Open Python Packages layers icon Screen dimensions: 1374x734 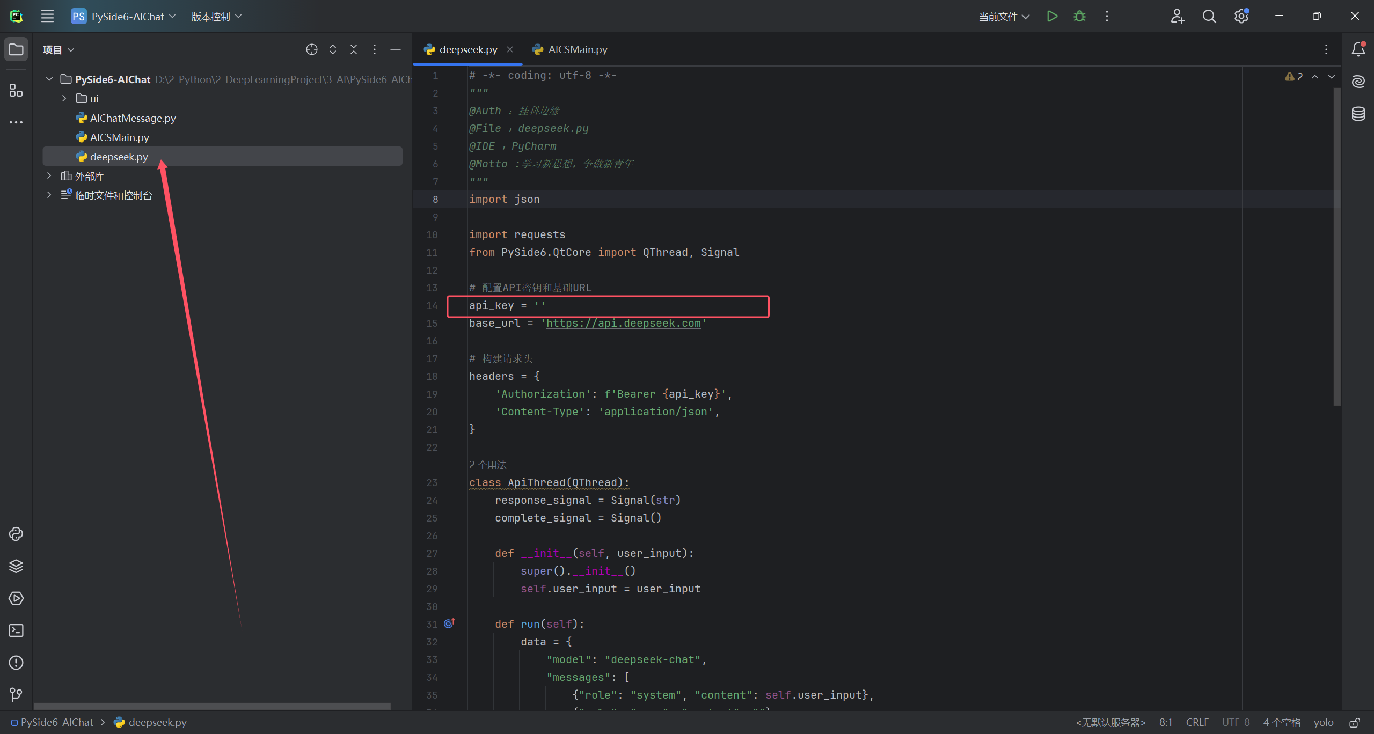(16, 566)
